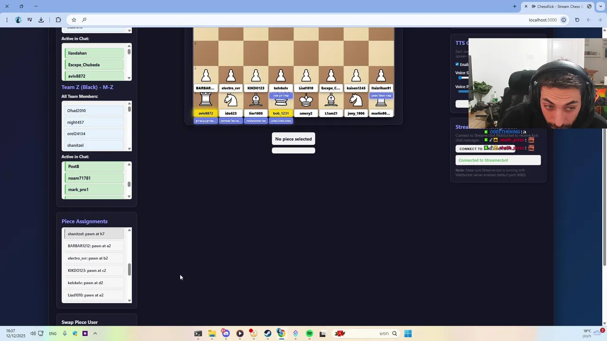Select the white king assigned to amery2
The height and width of the screenshot is (341, 607).
(306, 100)
